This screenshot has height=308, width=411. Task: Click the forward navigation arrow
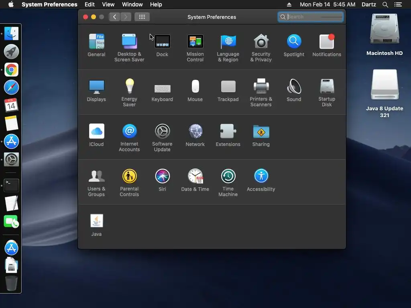point(126,17)
